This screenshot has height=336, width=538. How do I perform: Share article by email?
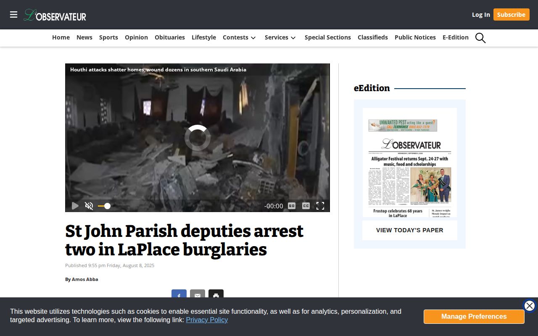pos(198,294)
